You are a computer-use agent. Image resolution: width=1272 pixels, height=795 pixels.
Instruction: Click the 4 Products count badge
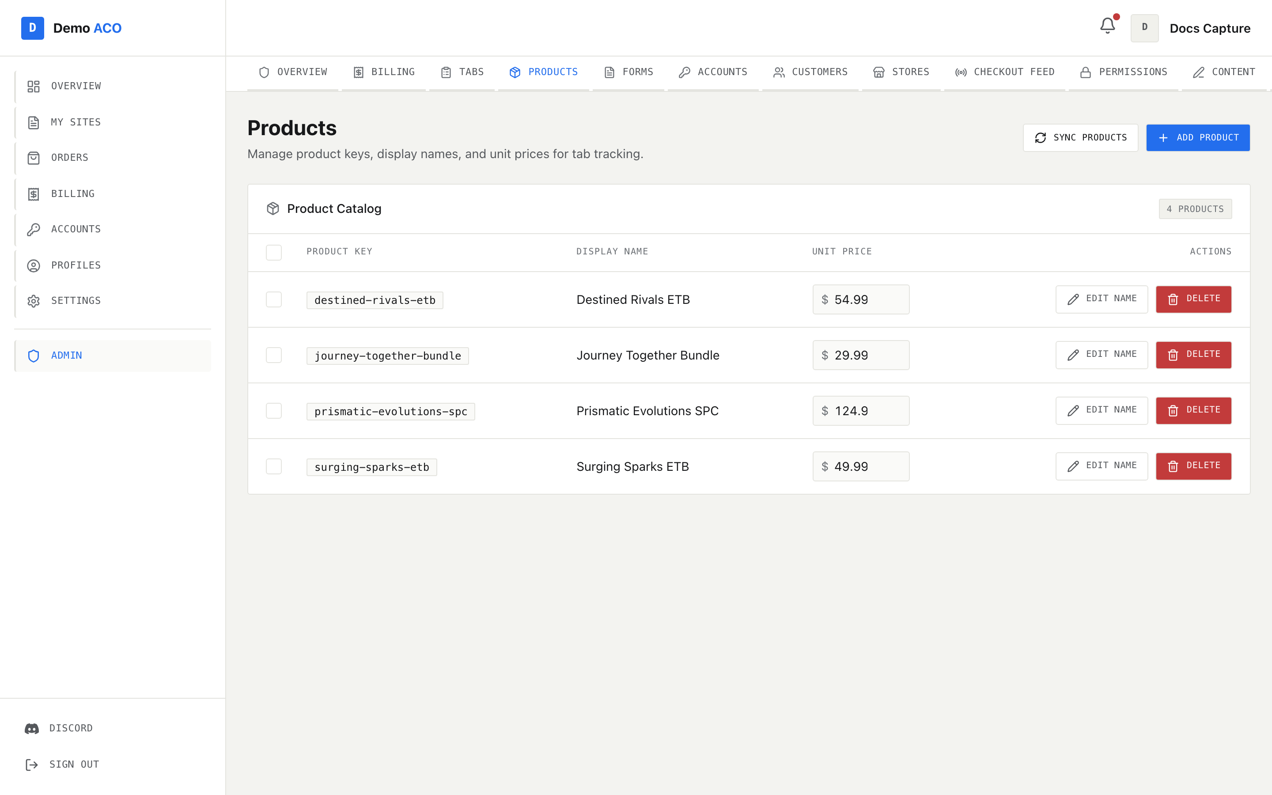pyautogui.click(x=1195, y=209)
